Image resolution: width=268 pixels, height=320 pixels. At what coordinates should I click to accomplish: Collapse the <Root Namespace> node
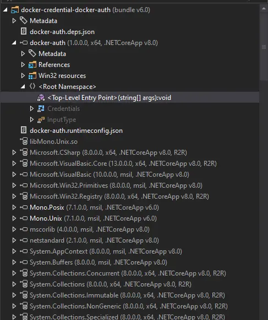coord(23,87)
